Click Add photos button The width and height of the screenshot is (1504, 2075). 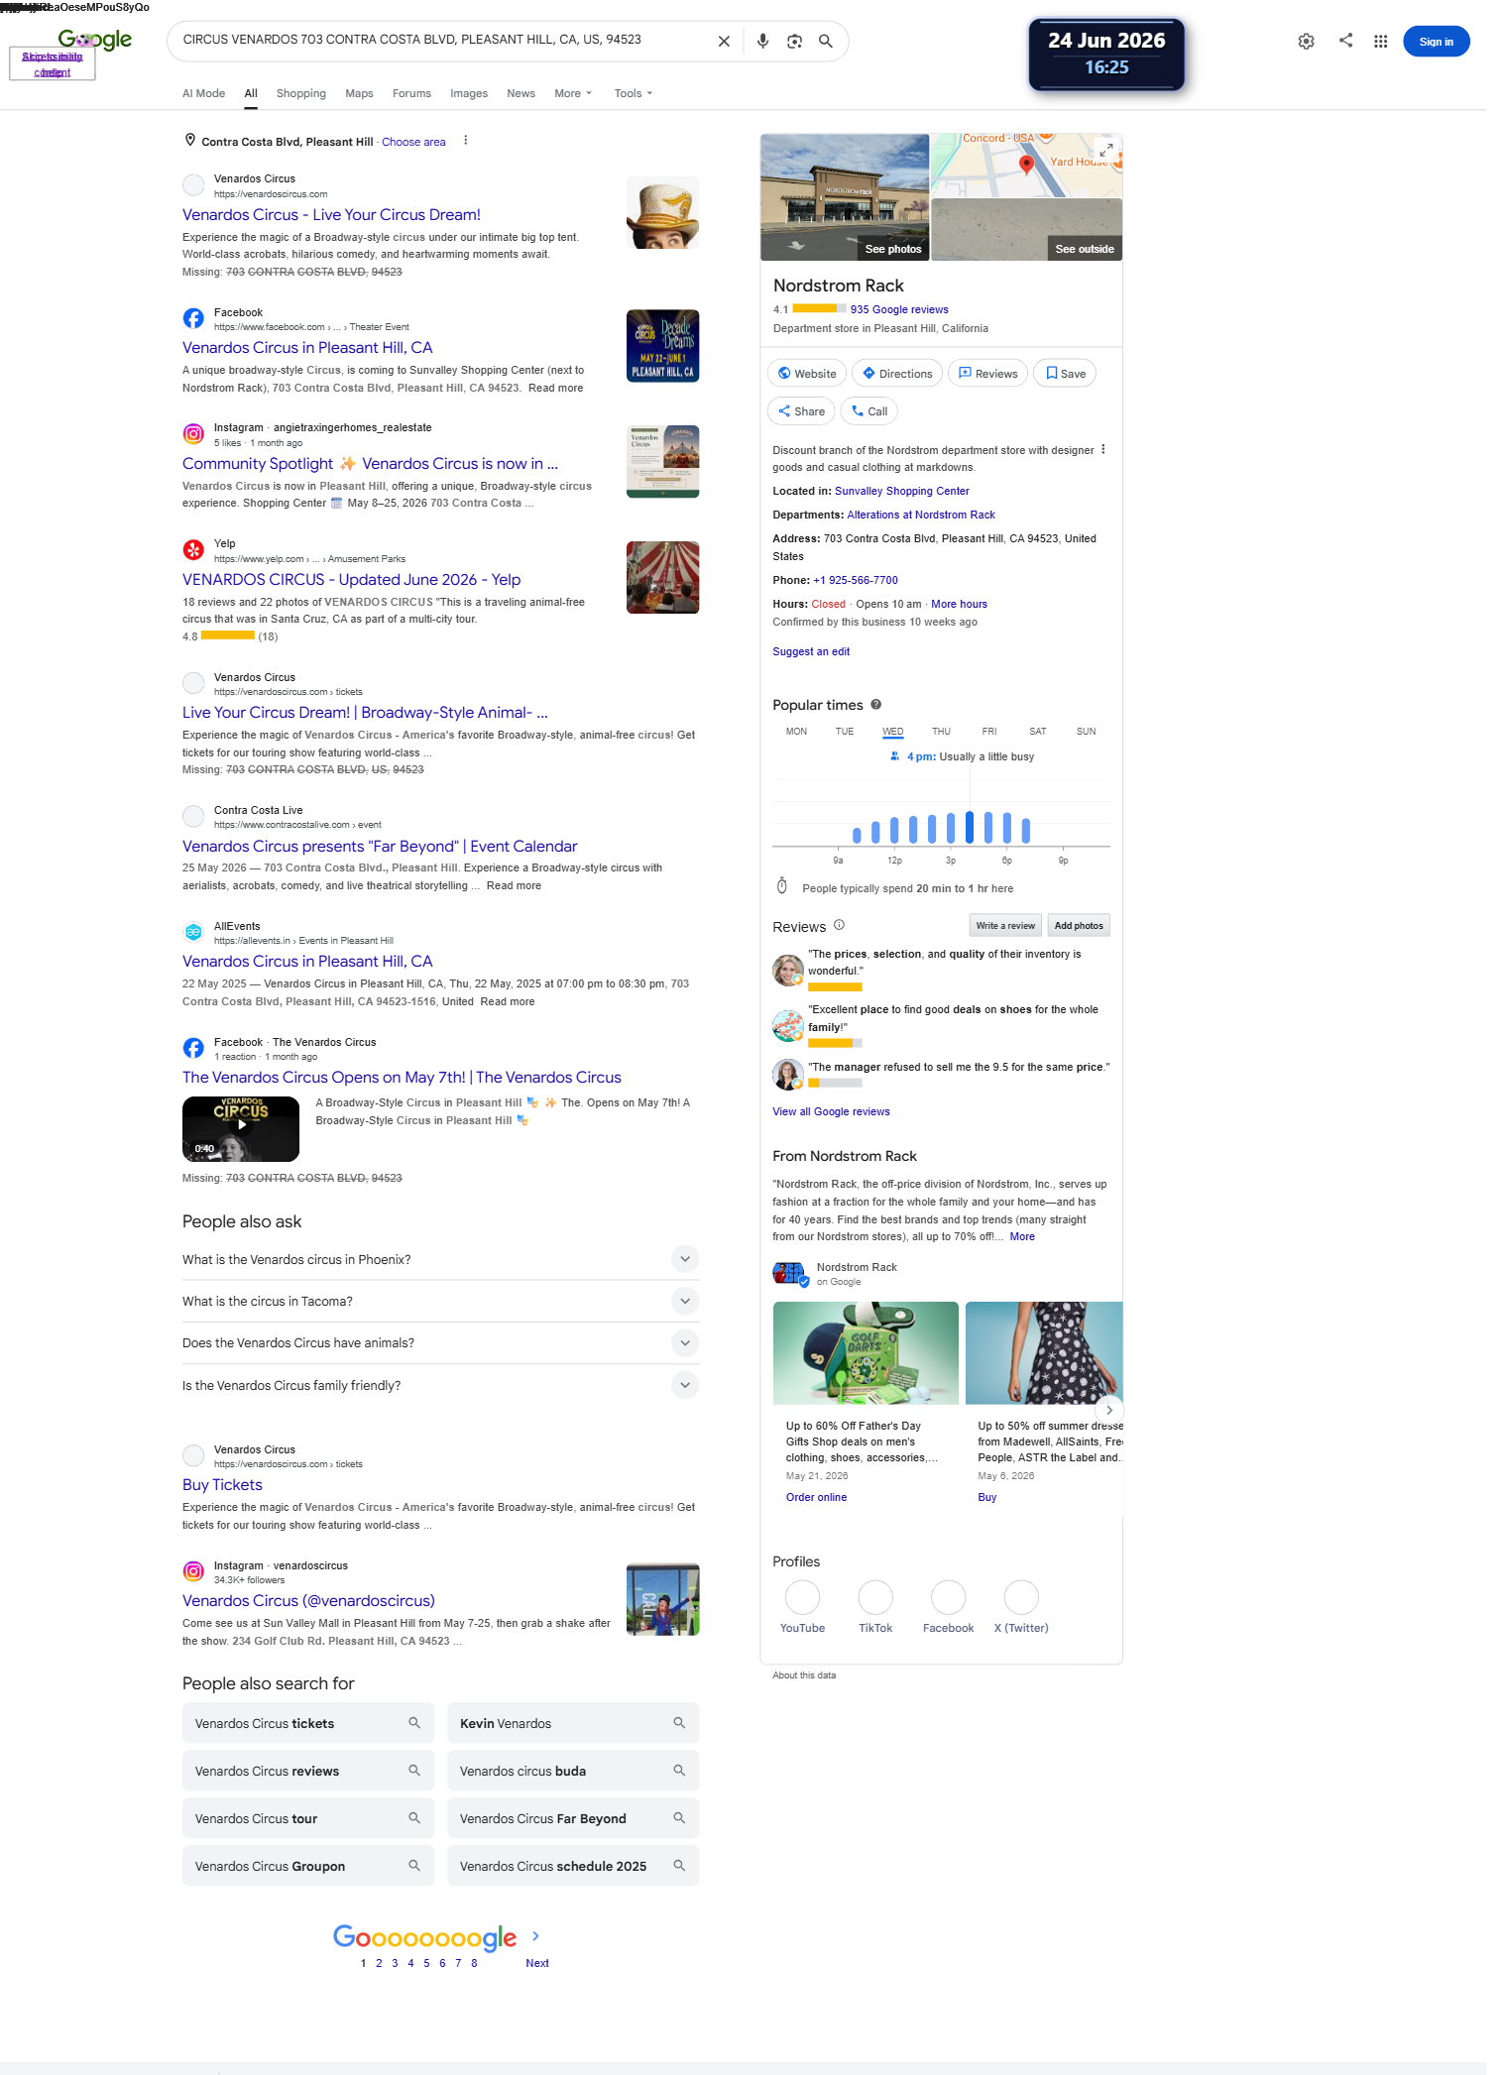(x=1079, y=925)
